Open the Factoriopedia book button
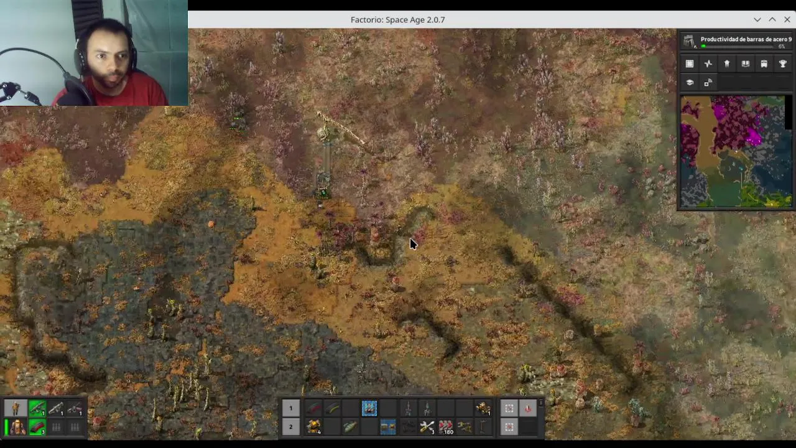This screenshot has height=448, width=796. click(746, 63)
